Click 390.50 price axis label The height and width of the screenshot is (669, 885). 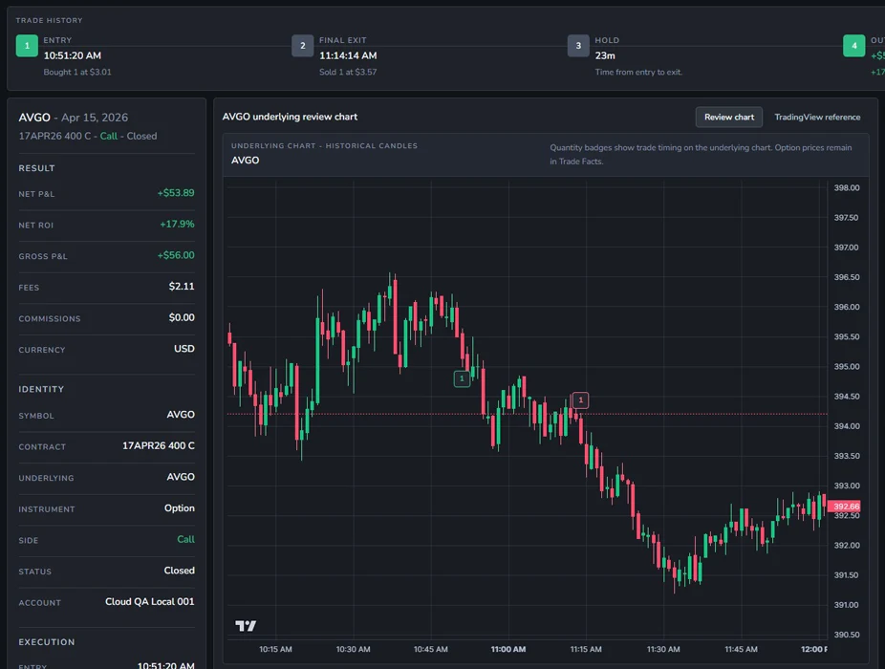(x=847, y=635)
